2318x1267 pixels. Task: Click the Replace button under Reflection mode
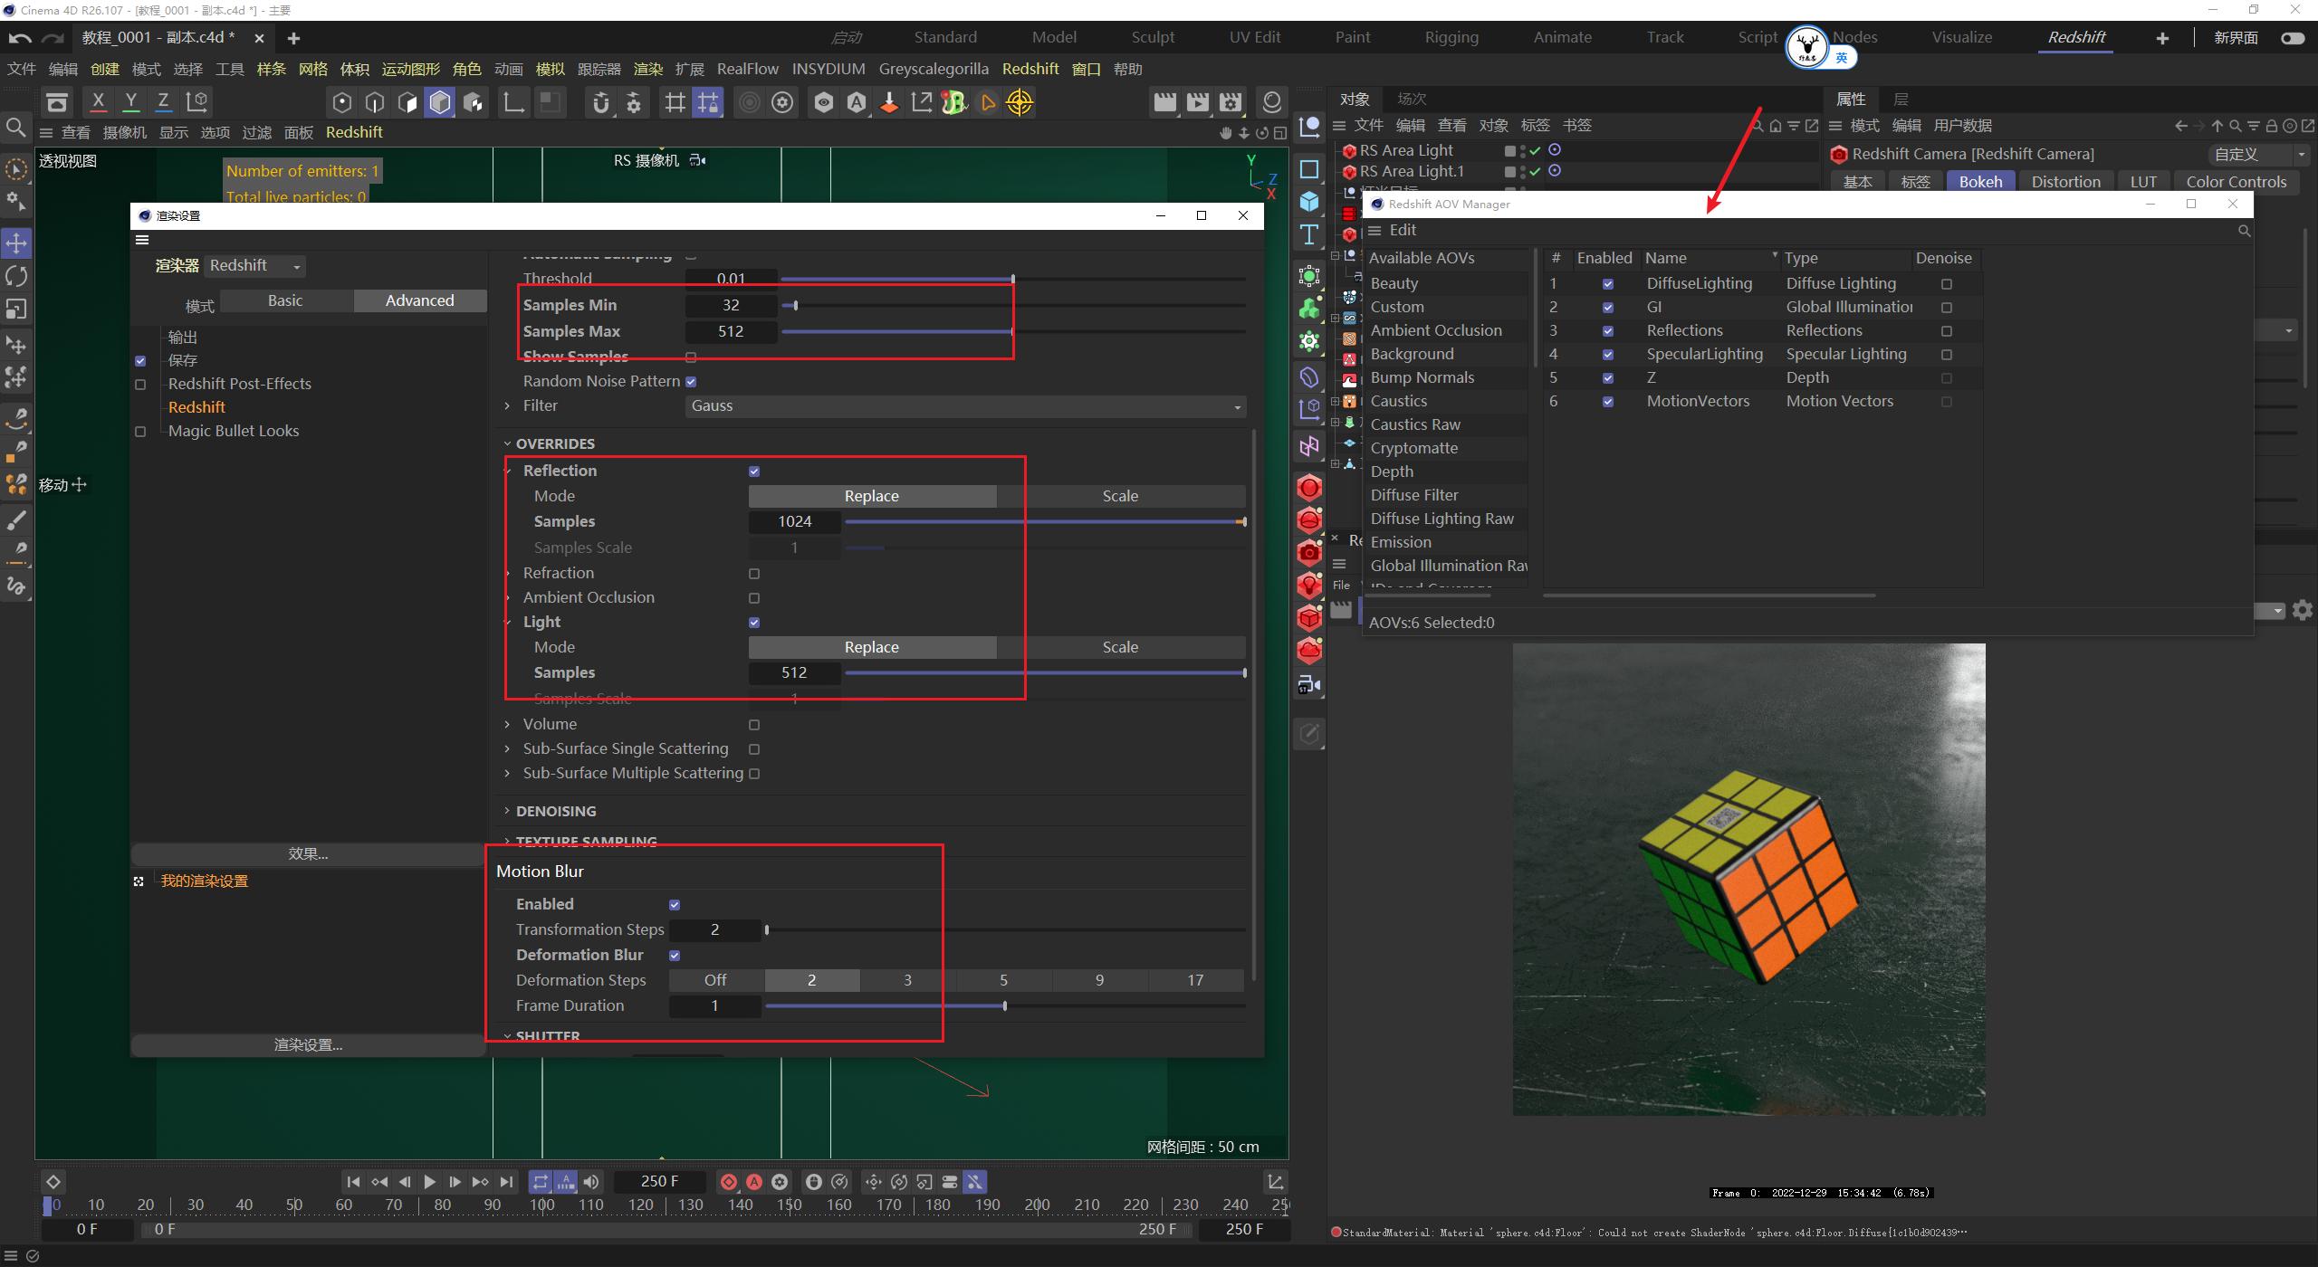tap(871, 495)
